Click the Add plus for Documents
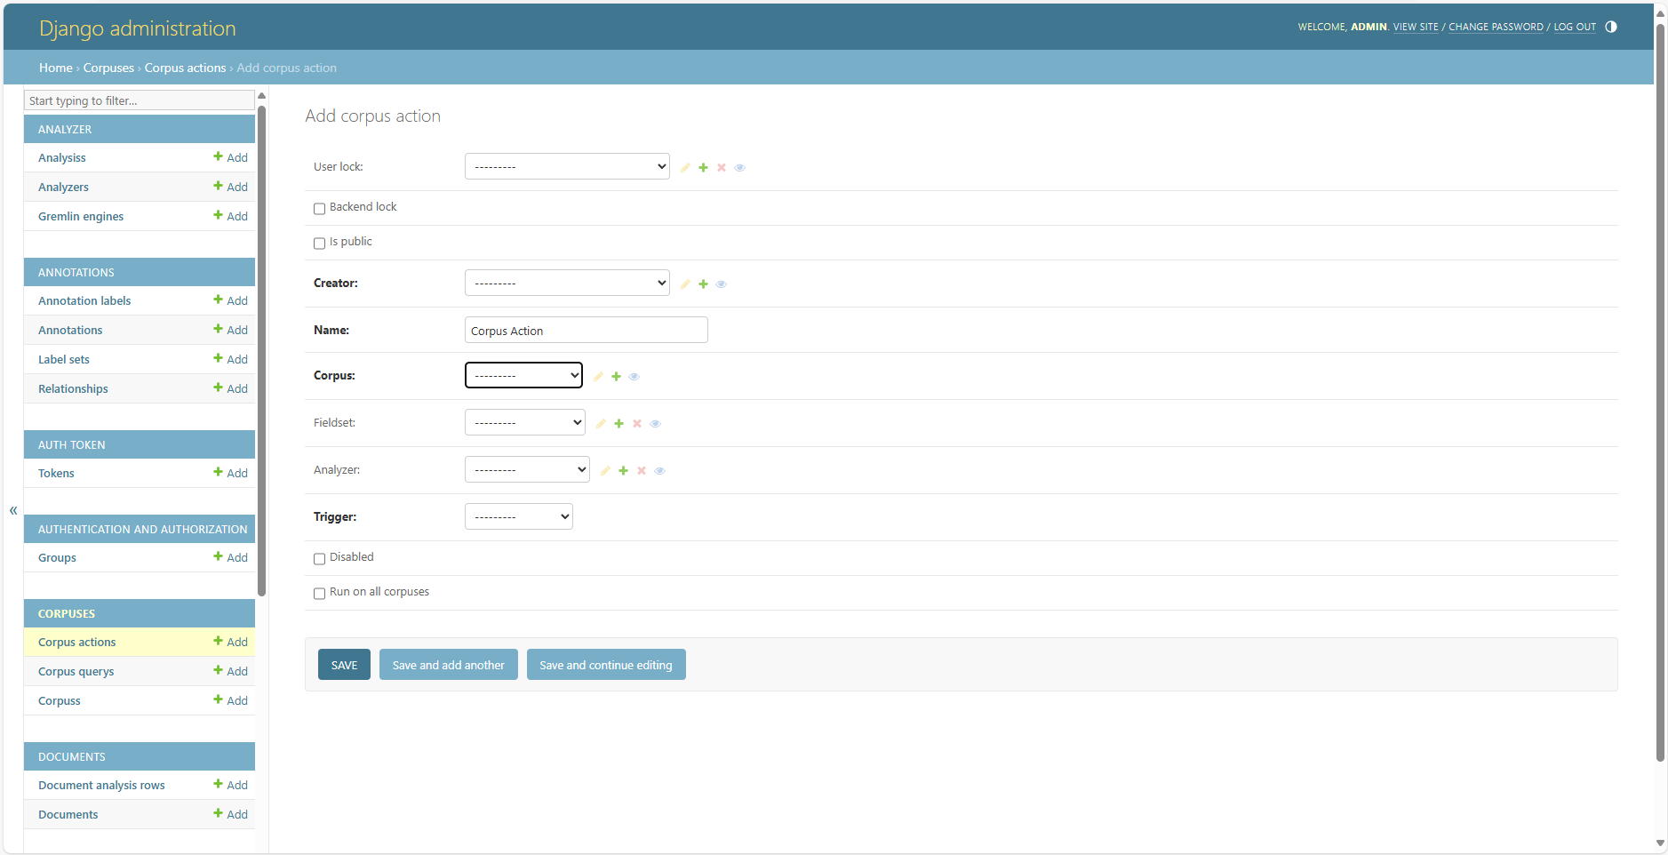 tap(230, 814)
